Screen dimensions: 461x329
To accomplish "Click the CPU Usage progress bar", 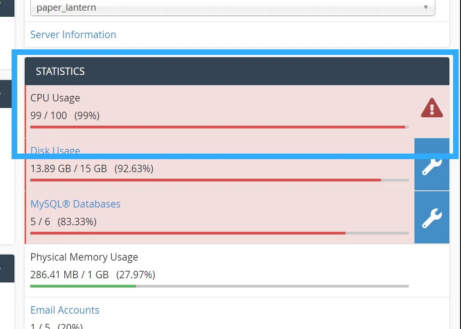I will [x=219, y=127].
